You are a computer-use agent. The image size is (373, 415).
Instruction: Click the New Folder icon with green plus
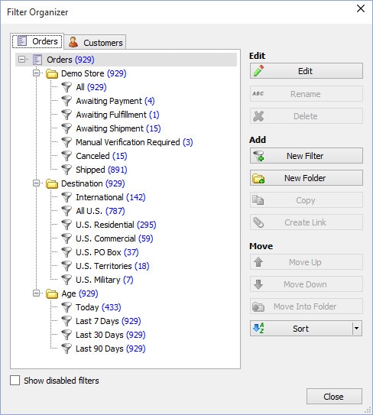point(258,178)
